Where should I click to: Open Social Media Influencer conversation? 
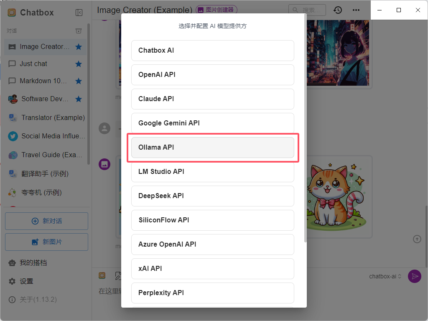point(45,136)
